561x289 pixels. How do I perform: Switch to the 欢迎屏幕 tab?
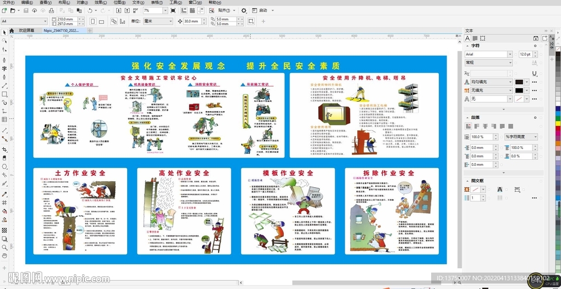26,31
